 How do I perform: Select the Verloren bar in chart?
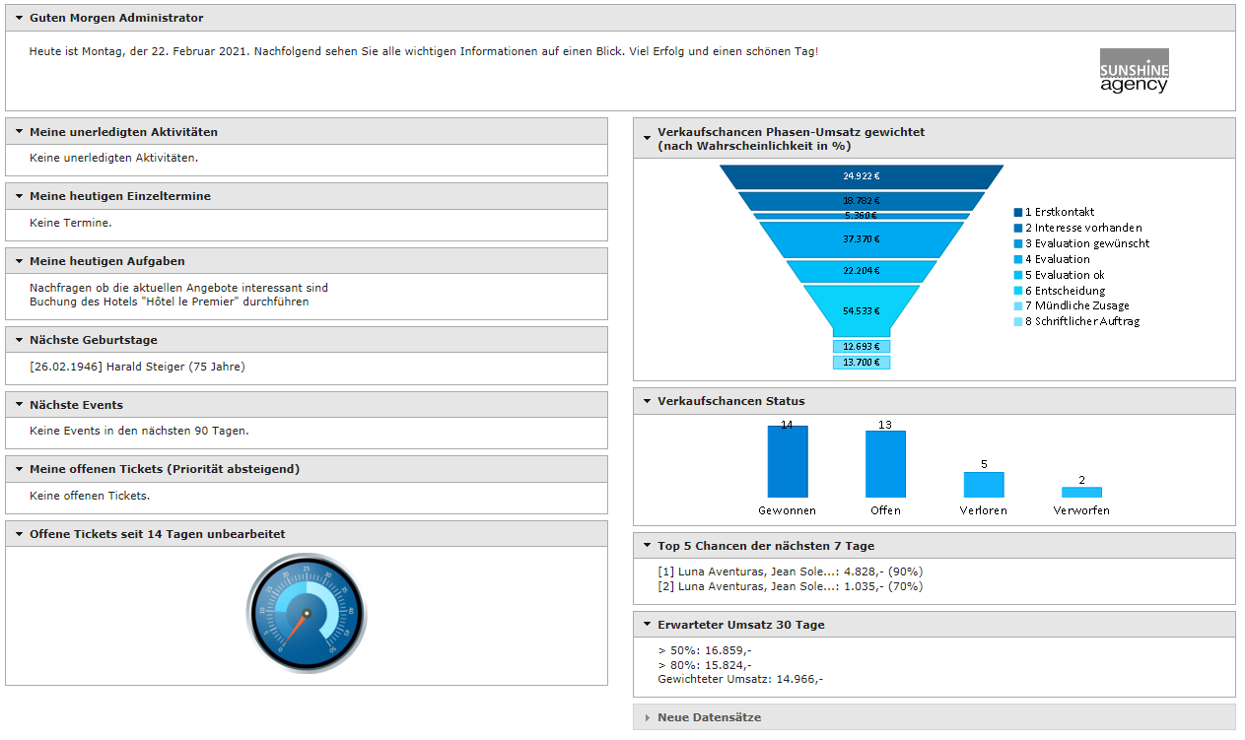click(984, 485)
